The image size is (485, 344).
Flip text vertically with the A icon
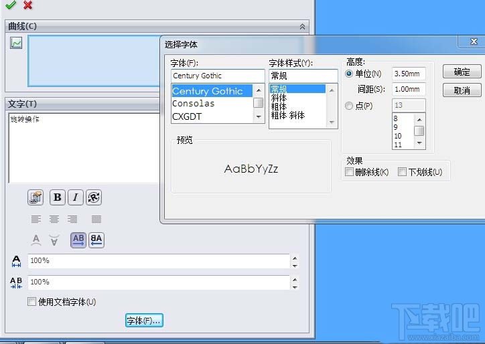(x=36, y=240)
